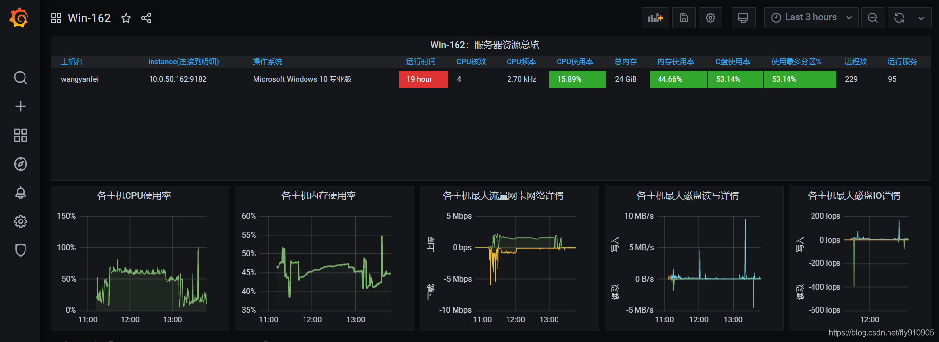Open the Dashboards grid icon in sidebar

tap(20, 135)
